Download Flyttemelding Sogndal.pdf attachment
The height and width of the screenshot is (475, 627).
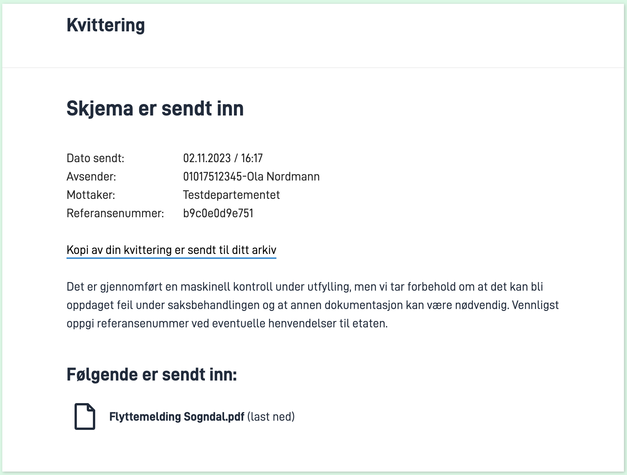coord(177,416)
